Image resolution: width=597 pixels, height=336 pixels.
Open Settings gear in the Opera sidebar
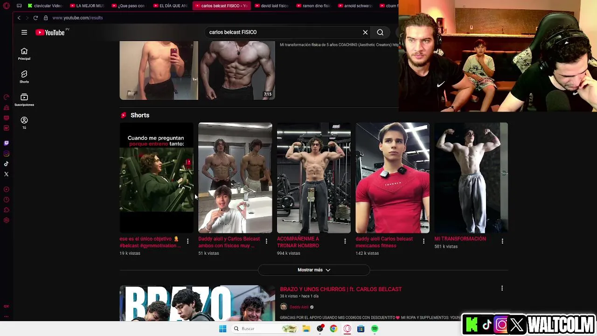(x=6, y=220)
